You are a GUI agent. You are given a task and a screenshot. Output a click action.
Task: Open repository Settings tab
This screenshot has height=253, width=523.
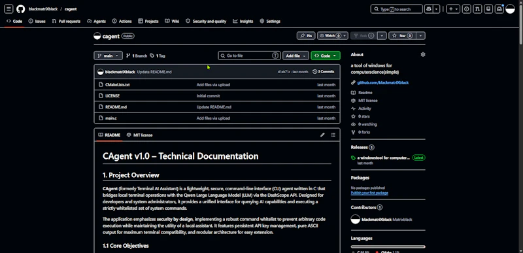(270, 21)
